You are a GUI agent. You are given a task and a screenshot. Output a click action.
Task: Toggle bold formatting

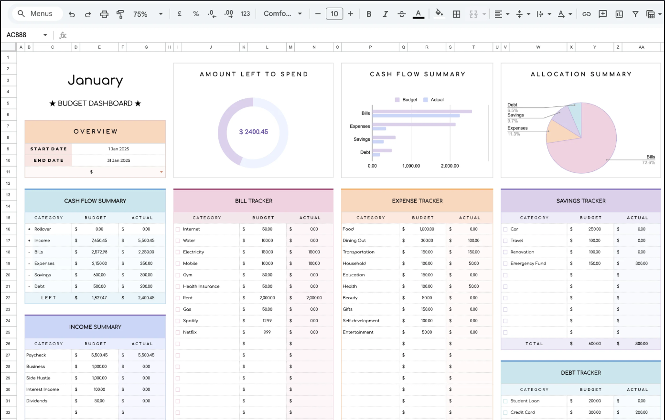[369, 14]
